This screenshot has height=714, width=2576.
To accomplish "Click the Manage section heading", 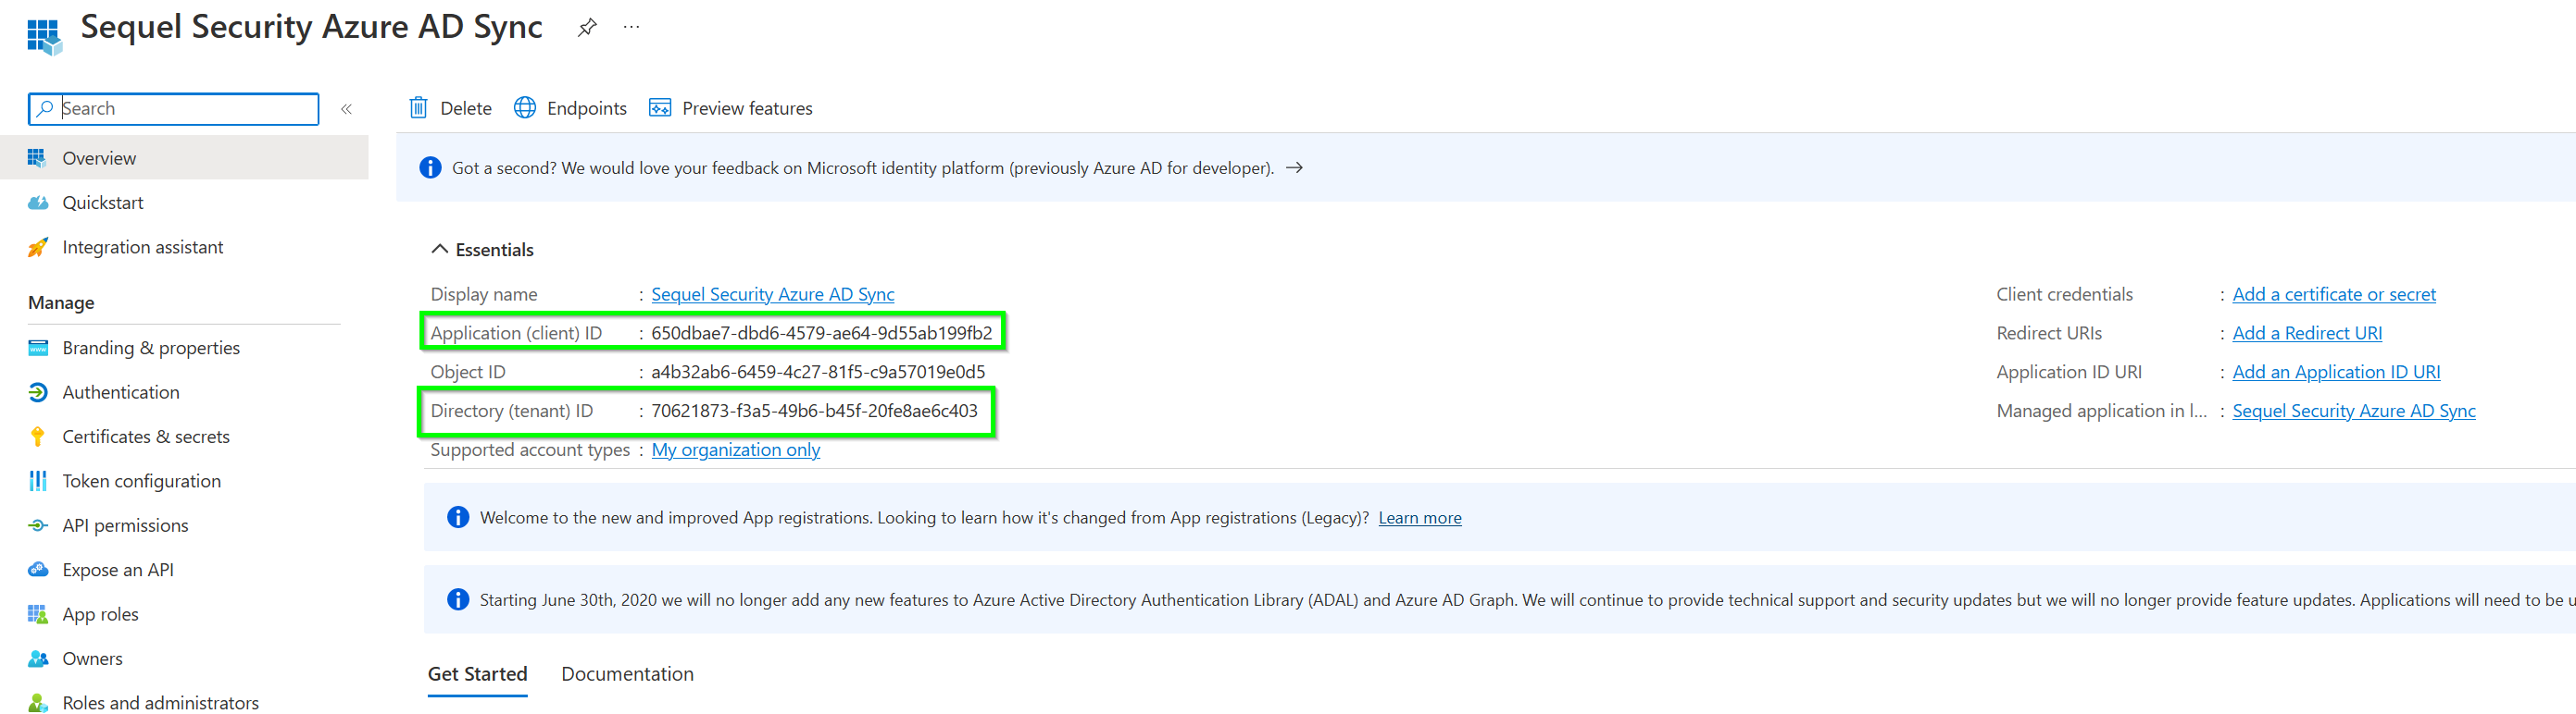I will point(61,302).
